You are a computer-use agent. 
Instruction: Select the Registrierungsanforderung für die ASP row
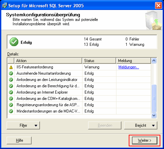pyautogui.click(x=79, y=105)
